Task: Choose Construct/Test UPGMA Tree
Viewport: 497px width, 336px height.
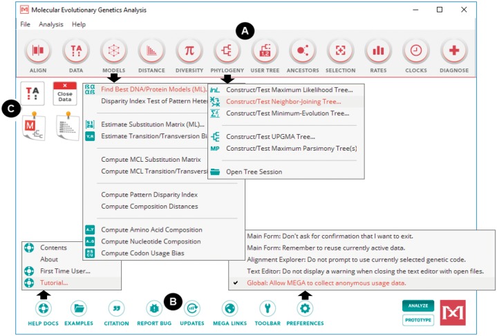Action: (x=286, y=137)
